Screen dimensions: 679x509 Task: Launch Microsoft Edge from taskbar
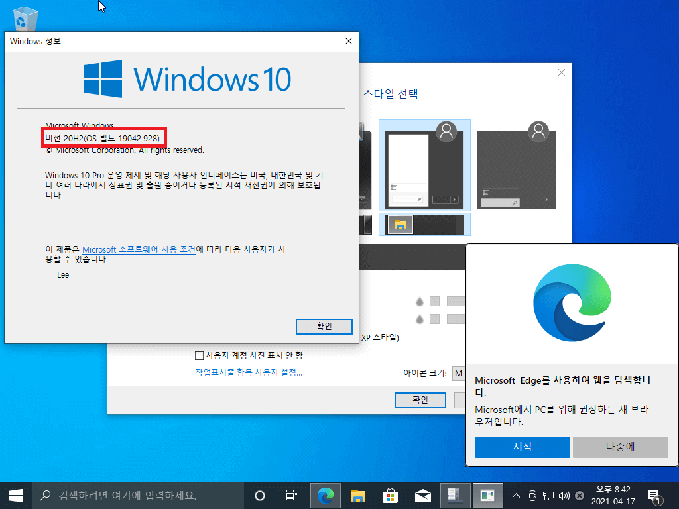(x=325, y=496)
